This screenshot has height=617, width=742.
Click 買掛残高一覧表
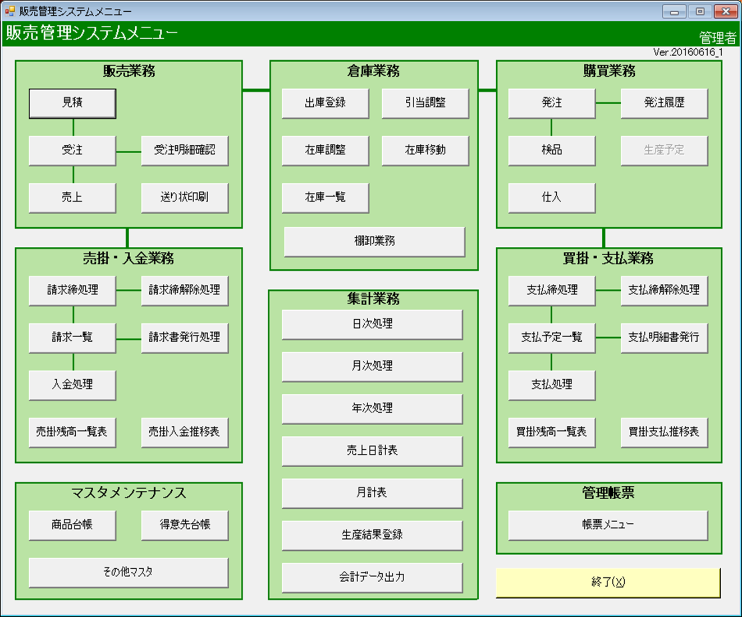tap(552, 432)
